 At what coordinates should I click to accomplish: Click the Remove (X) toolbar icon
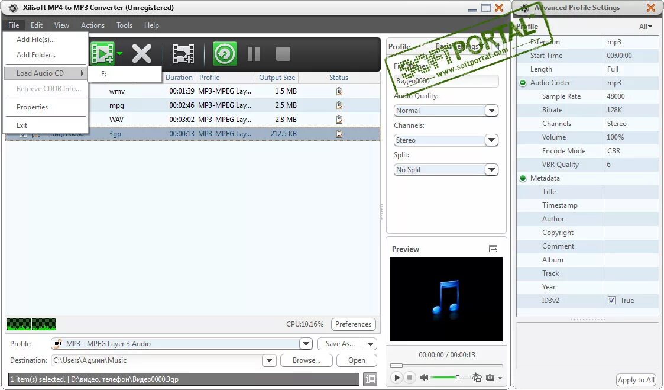141,54
